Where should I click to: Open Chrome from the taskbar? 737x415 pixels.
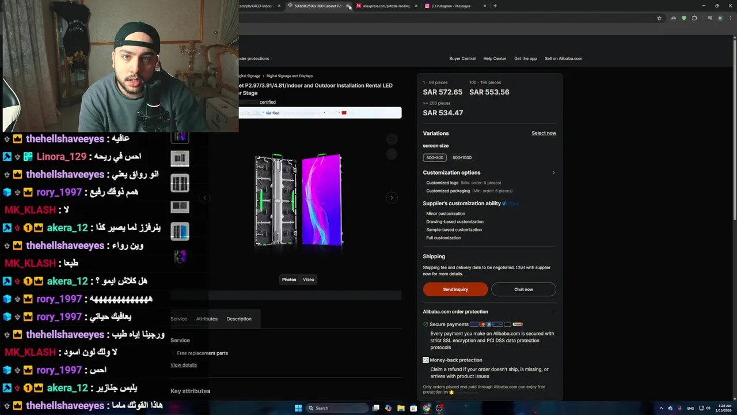coord(426,408)
